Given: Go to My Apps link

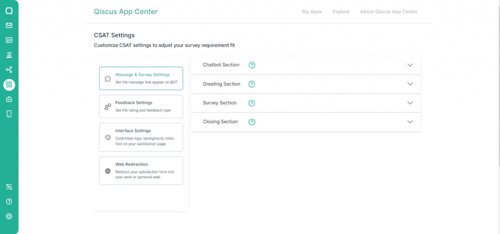Looking at the screenshot, I should click(x=312, y=12).
